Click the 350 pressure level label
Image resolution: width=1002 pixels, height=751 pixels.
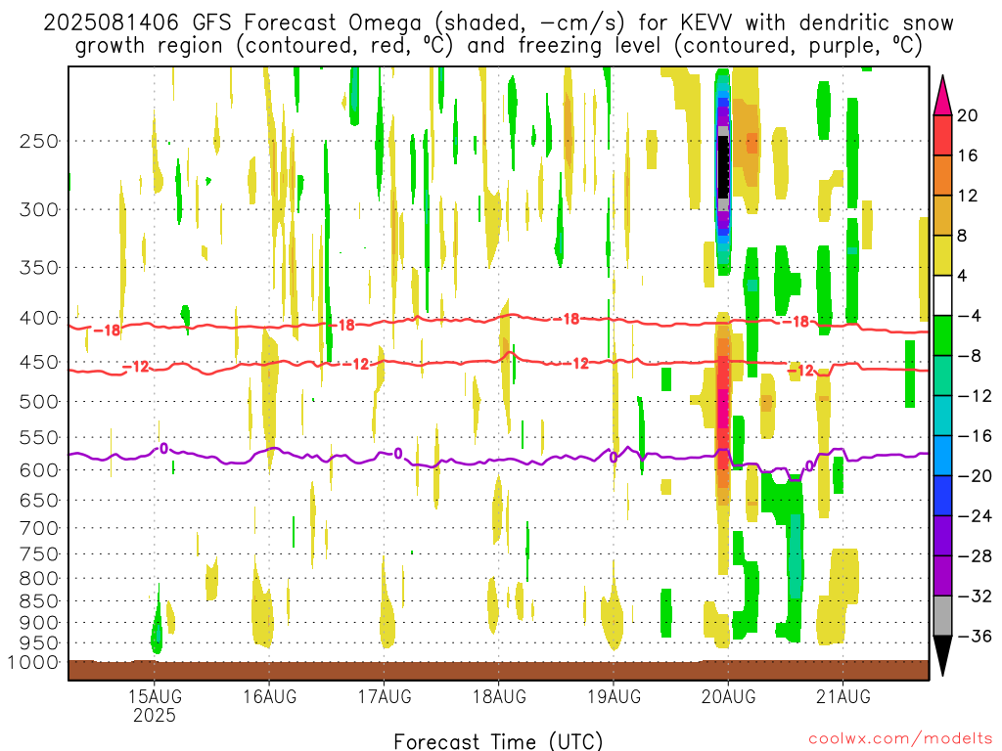pyautogui.click(x=39, y=268)
